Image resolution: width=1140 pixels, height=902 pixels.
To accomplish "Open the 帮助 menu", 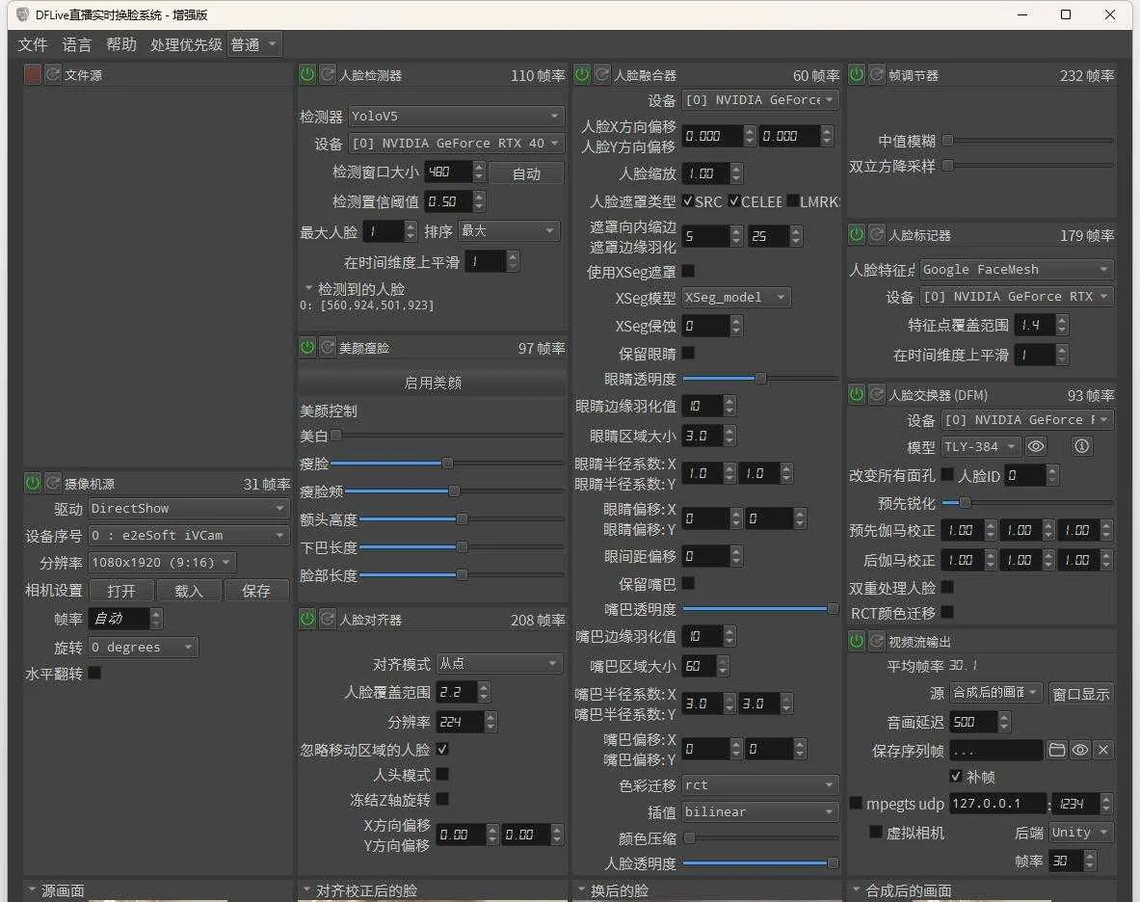I will pos(120,44).
